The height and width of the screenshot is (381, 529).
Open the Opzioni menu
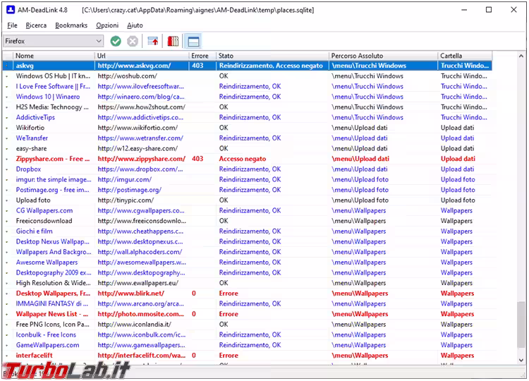pyautogui.click(x=107, y=25)
